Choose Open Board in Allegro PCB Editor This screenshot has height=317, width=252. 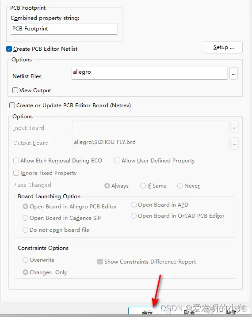25,207
